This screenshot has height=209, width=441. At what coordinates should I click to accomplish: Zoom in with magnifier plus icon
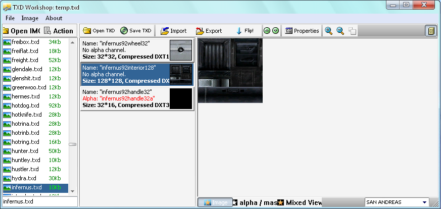(x=328, y=31)
